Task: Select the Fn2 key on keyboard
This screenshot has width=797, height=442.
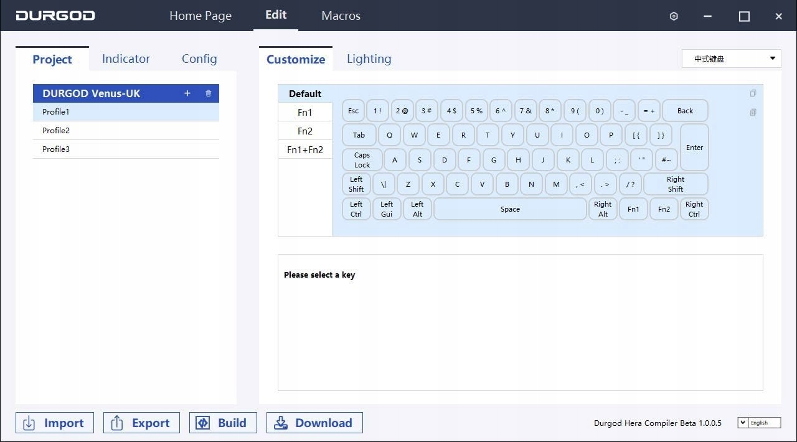Action: (664, 209)
